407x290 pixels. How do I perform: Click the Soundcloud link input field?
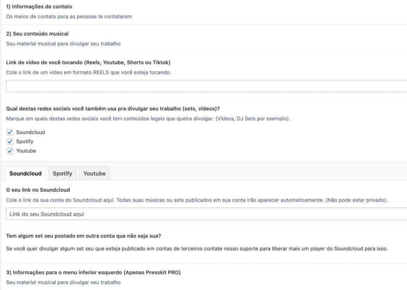point(207,214)
